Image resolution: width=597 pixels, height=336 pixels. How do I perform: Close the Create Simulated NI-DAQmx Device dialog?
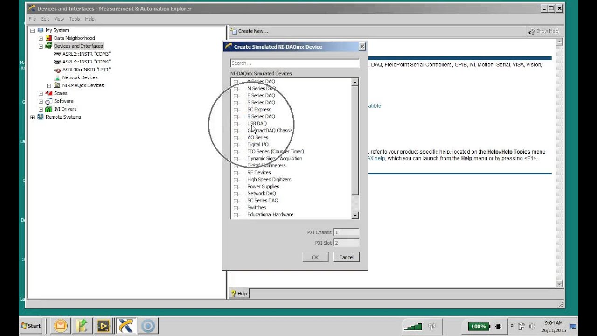(x=362, y=47)
